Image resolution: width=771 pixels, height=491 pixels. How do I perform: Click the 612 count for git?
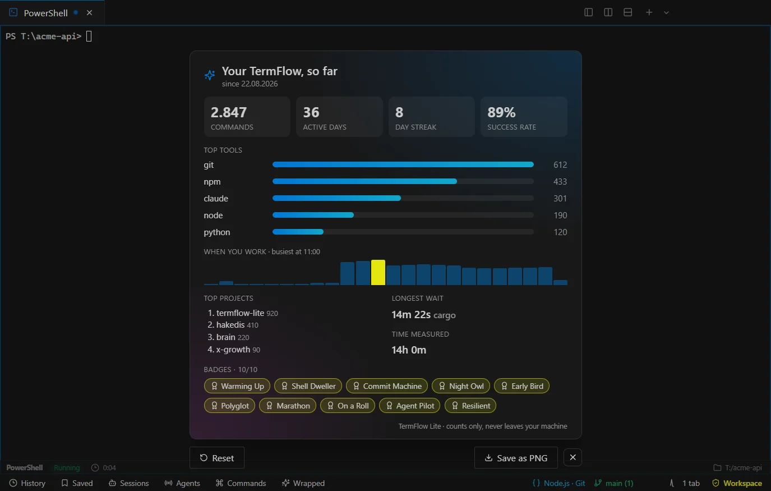point(560,164)
